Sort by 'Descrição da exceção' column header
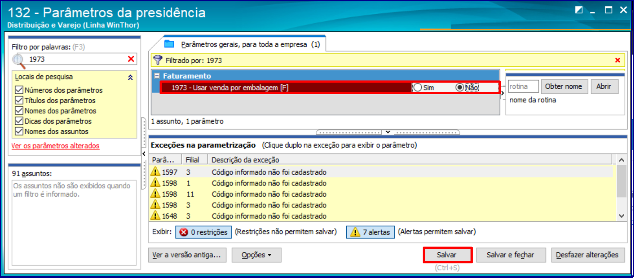 click(410, 160)
